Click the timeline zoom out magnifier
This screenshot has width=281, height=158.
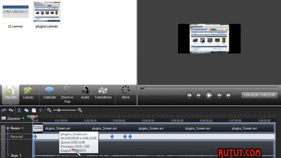tap(49, 110)
